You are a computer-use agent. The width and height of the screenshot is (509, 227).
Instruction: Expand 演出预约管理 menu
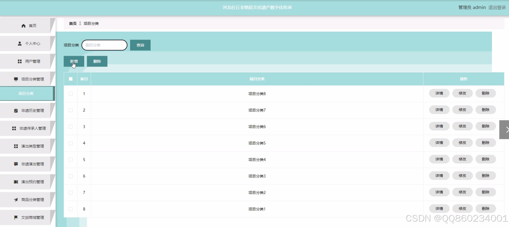27,182
